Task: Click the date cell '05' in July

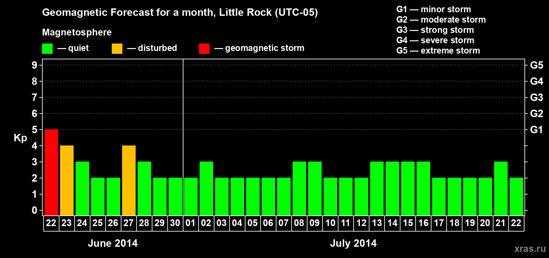Action: point(253,223)
